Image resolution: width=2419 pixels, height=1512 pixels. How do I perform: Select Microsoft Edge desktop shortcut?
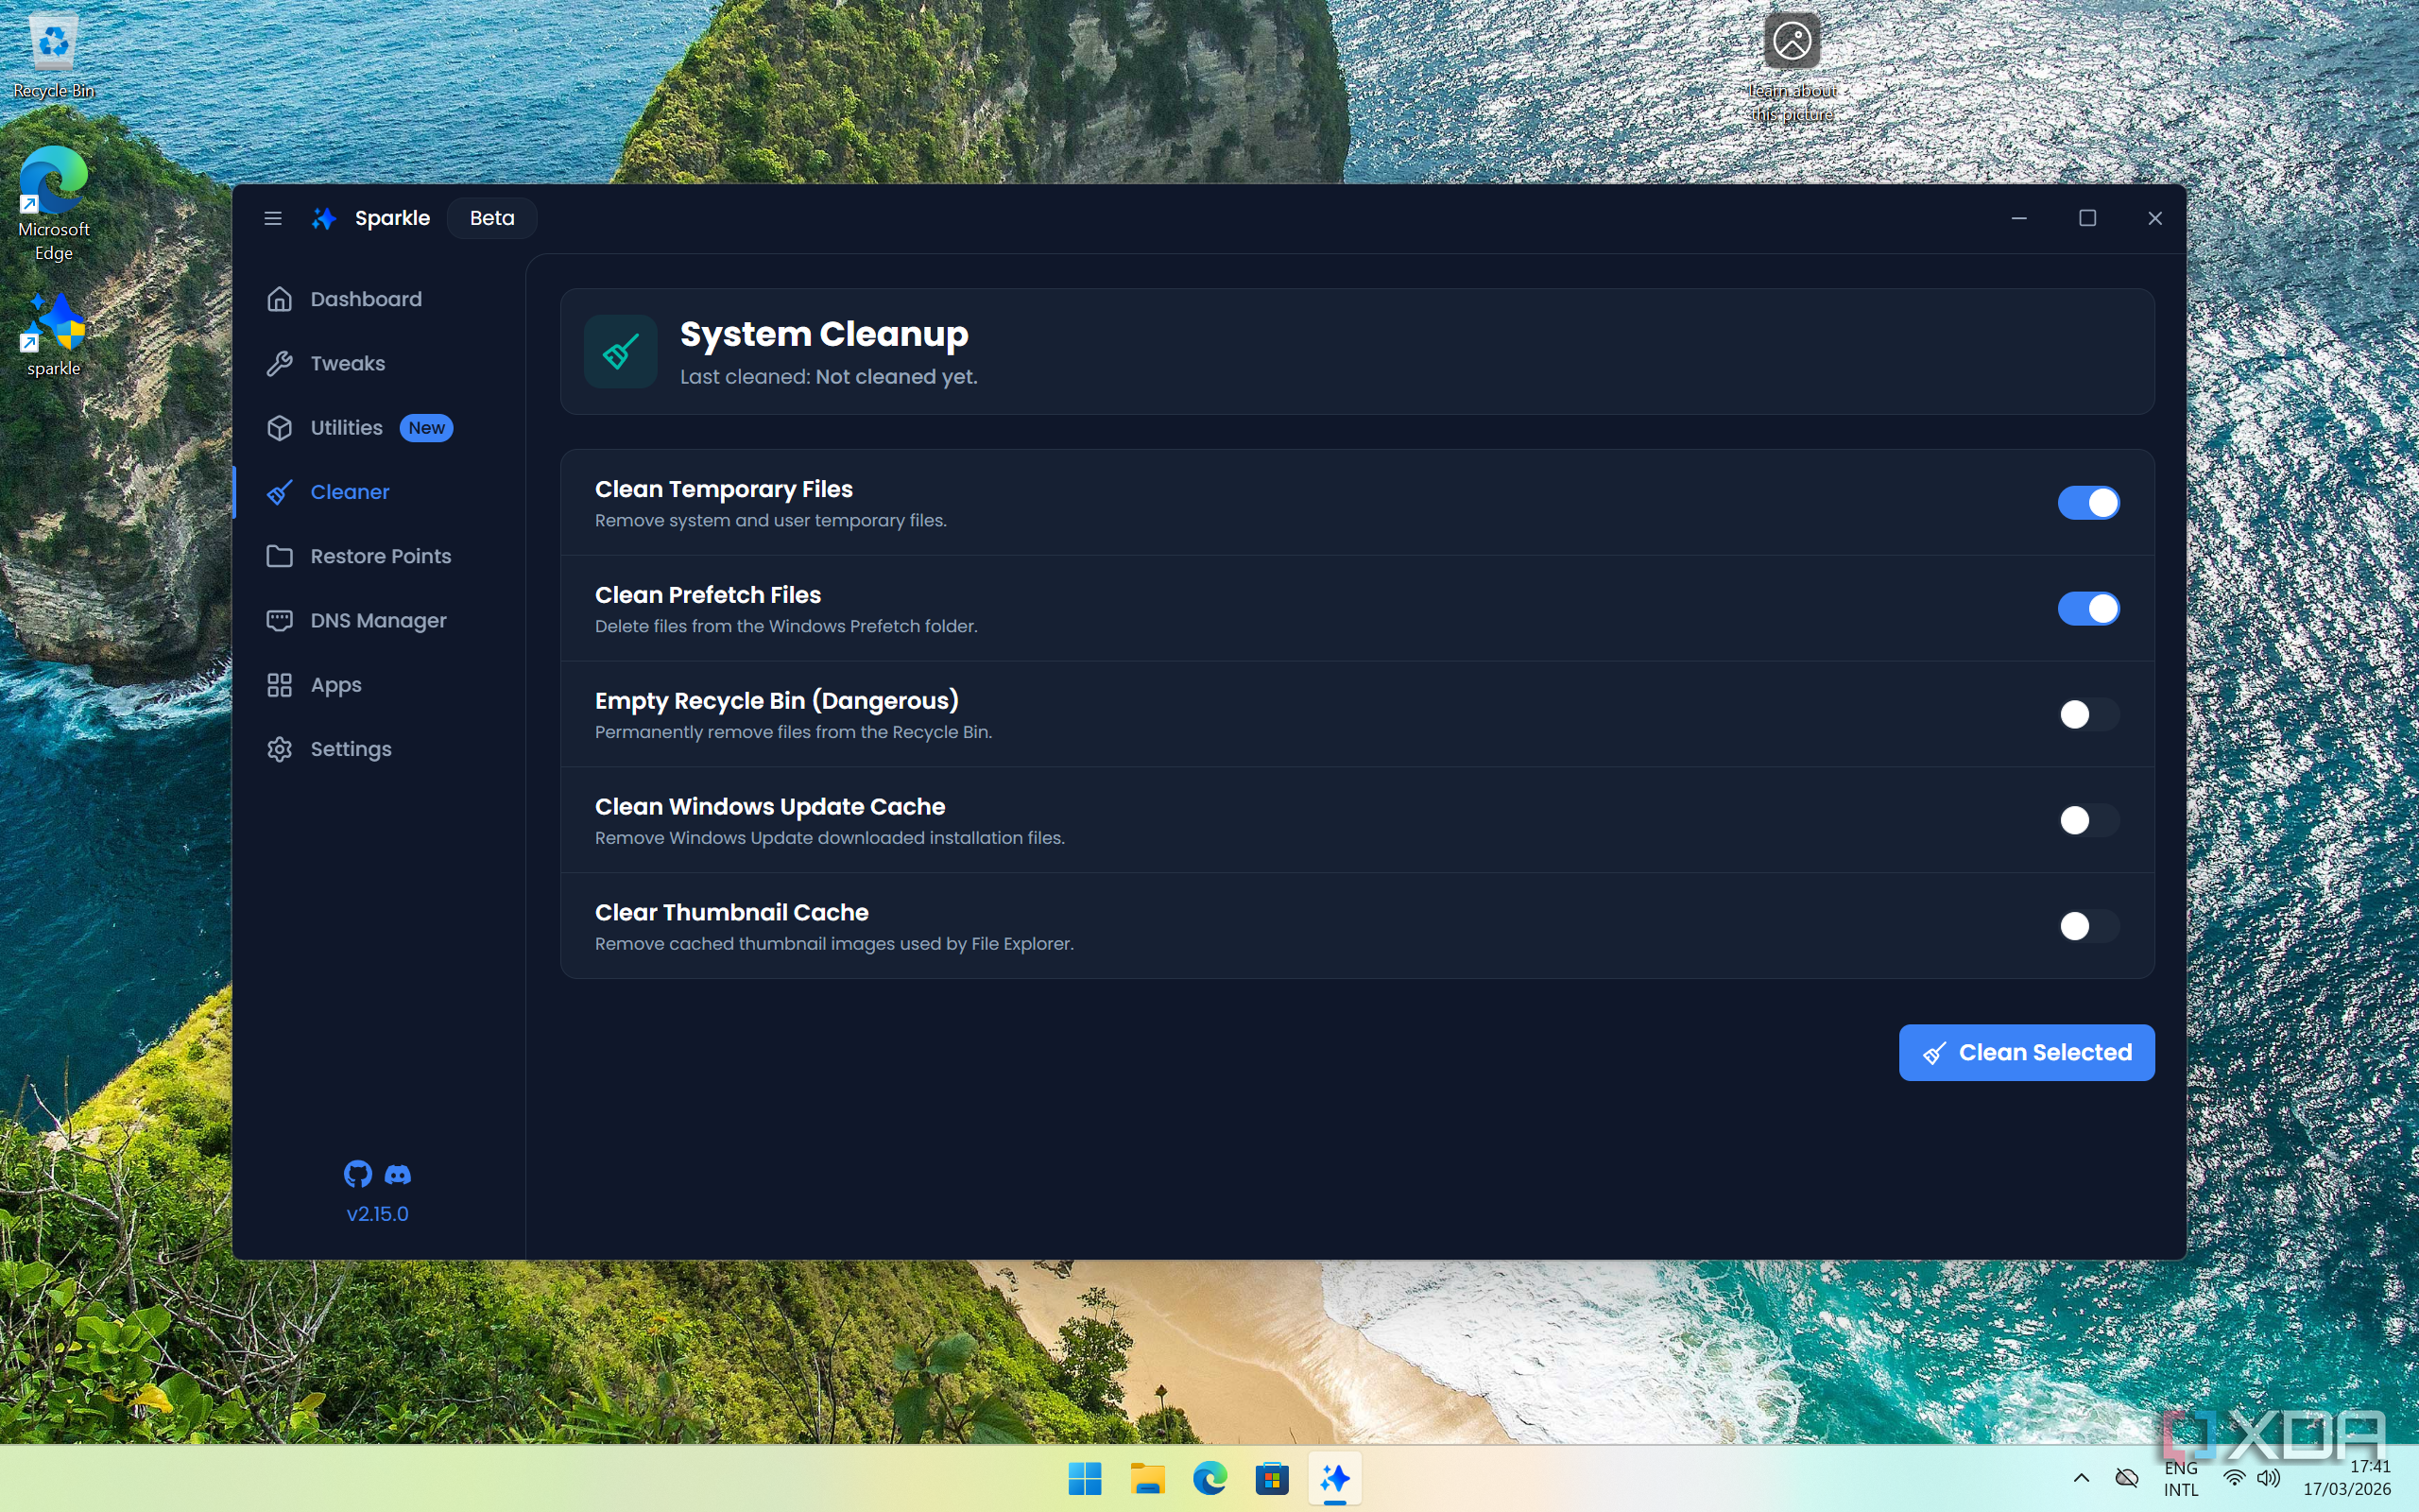[x=54, y=205]
